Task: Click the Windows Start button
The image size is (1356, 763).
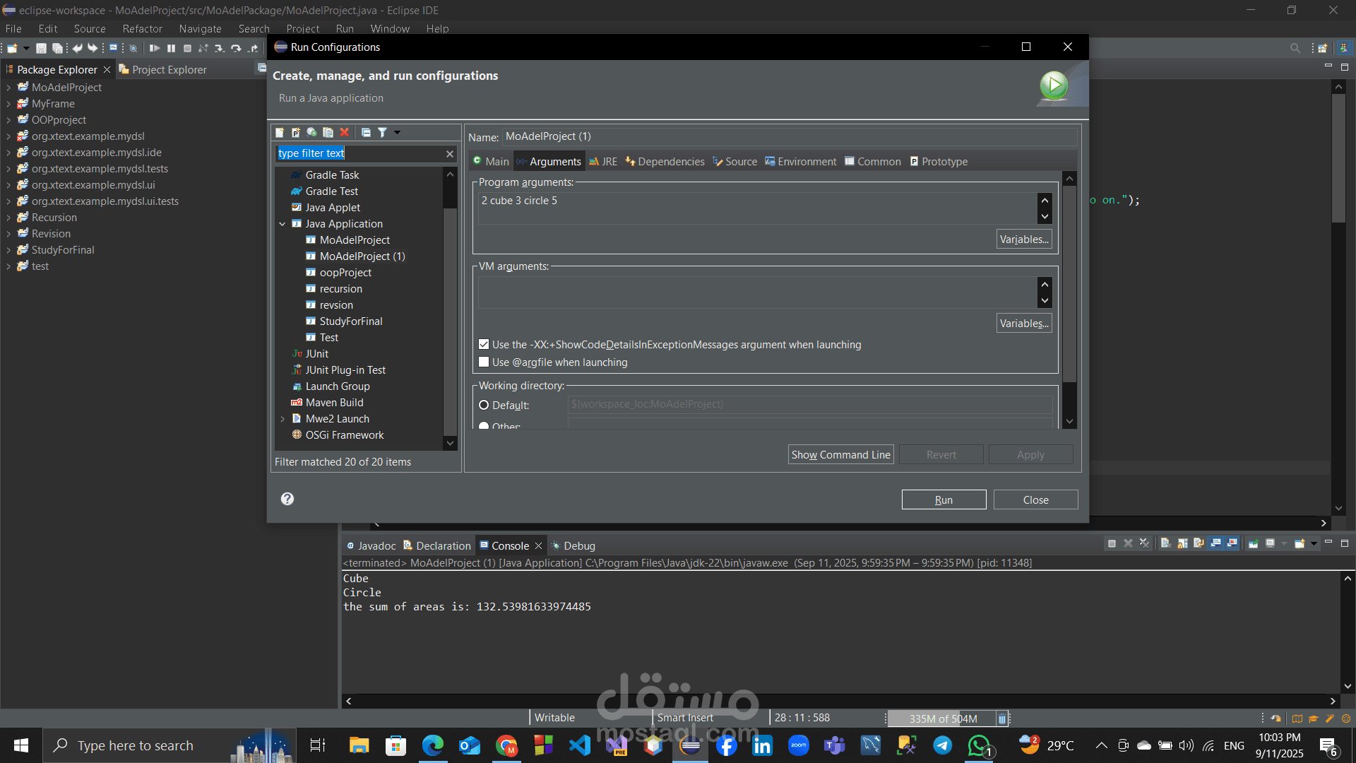Action: (x=21, y=745)
